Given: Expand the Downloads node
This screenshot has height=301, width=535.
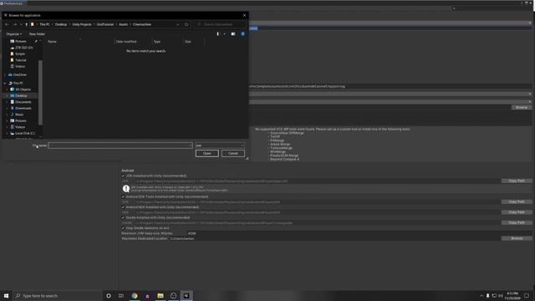Looking at the screenshot, I should pos(8,108).
